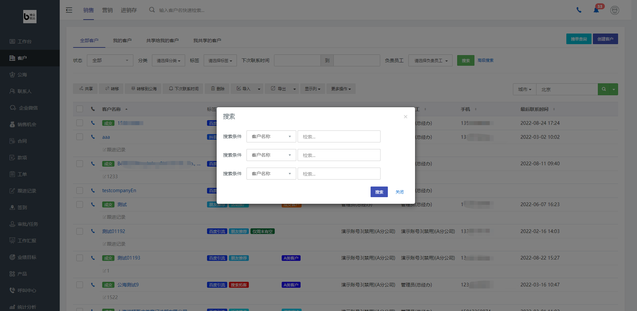Image resolution: width=637 pixels, height=311 pixels.
Task: Check the row checkbox for 公海测试9
Action: (80, 285)
